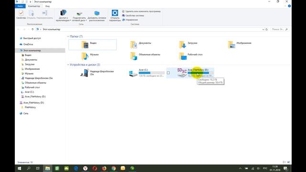The width and height of the screenshot is (306, 172).
Task: Switch to the Компьютер ribbon tab
Action: [34, 6]
